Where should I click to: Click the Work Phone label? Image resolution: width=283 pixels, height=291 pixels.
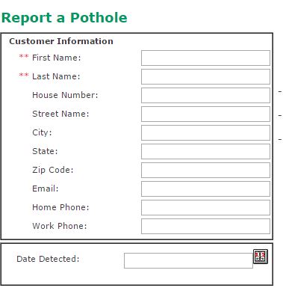coord(60,226)
